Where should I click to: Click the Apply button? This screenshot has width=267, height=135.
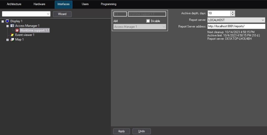click(122, 131)
